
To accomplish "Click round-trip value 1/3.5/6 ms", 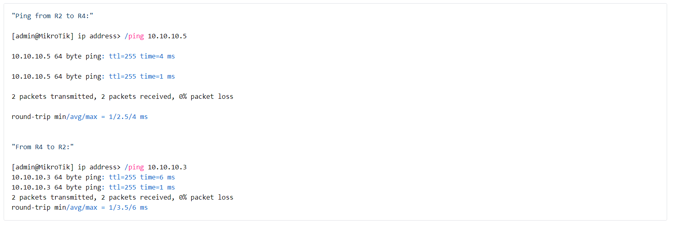I will [x=128, y=207].
